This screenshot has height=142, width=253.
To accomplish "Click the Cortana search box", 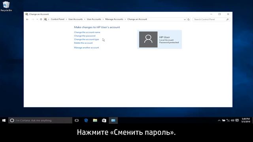I will click(40, 120).
